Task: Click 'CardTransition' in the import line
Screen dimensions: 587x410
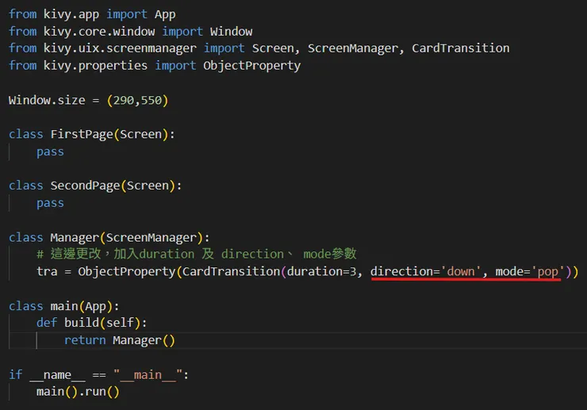Action: [460, 48]
